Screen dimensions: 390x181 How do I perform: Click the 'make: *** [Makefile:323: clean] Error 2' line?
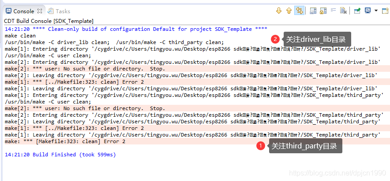tap(65, 141)
